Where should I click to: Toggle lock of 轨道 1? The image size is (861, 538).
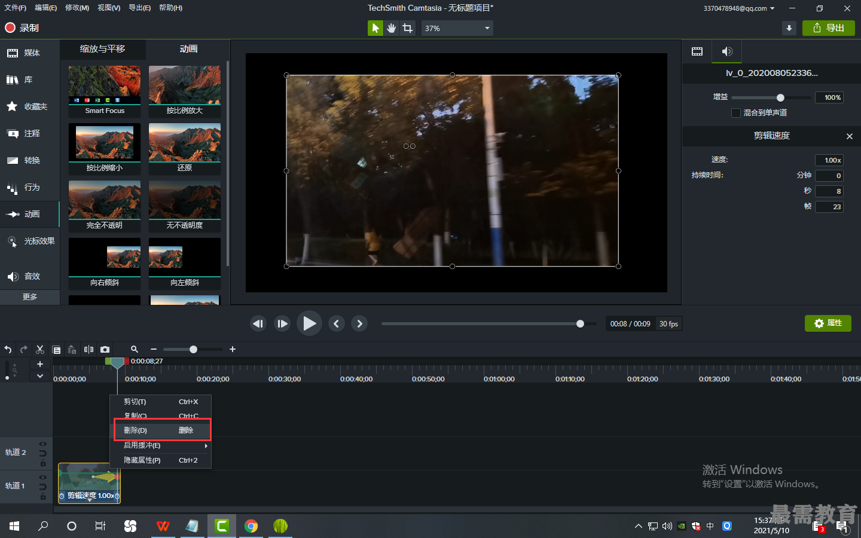coord(43,497)
